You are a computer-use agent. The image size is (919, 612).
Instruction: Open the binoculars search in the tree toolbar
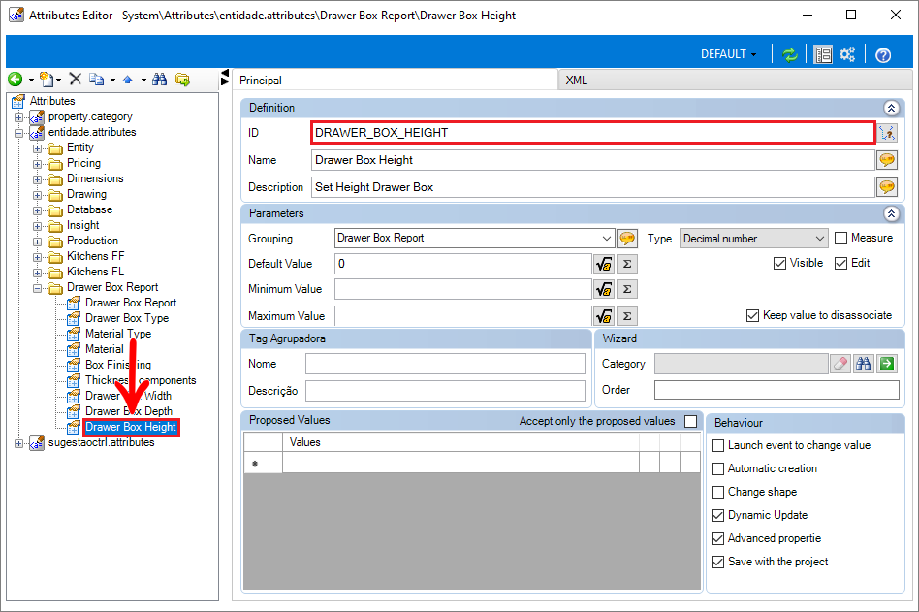point(159,80)
